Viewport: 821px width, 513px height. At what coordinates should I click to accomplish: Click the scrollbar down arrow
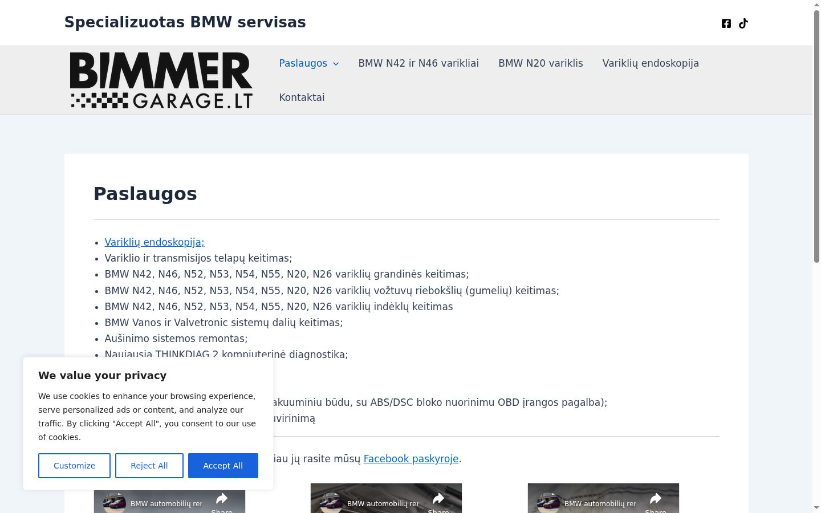(x=816, y=507)
